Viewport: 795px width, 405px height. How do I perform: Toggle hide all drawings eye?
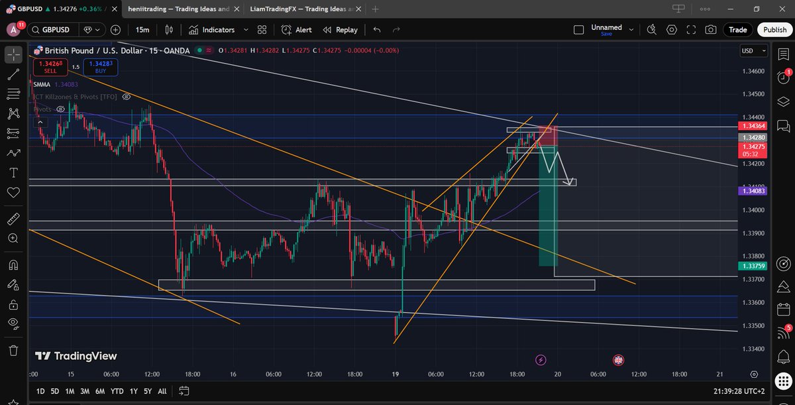click(13, 323)
